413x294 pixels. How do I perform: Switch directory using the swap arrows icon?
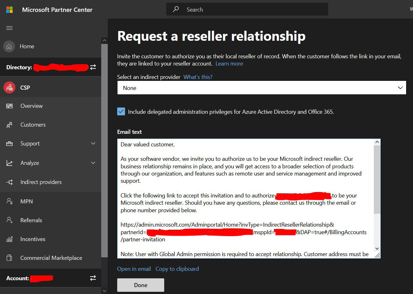coord(93,67)
